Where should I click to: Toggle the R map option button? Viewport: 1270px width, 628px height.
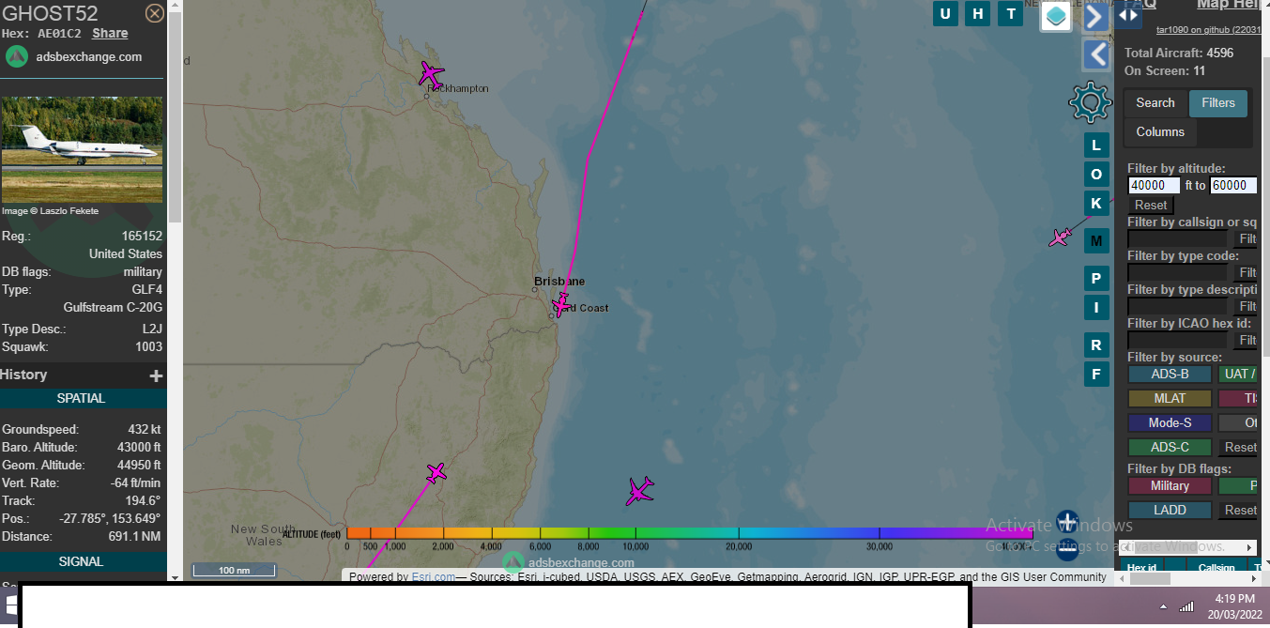click(1095, 345)
